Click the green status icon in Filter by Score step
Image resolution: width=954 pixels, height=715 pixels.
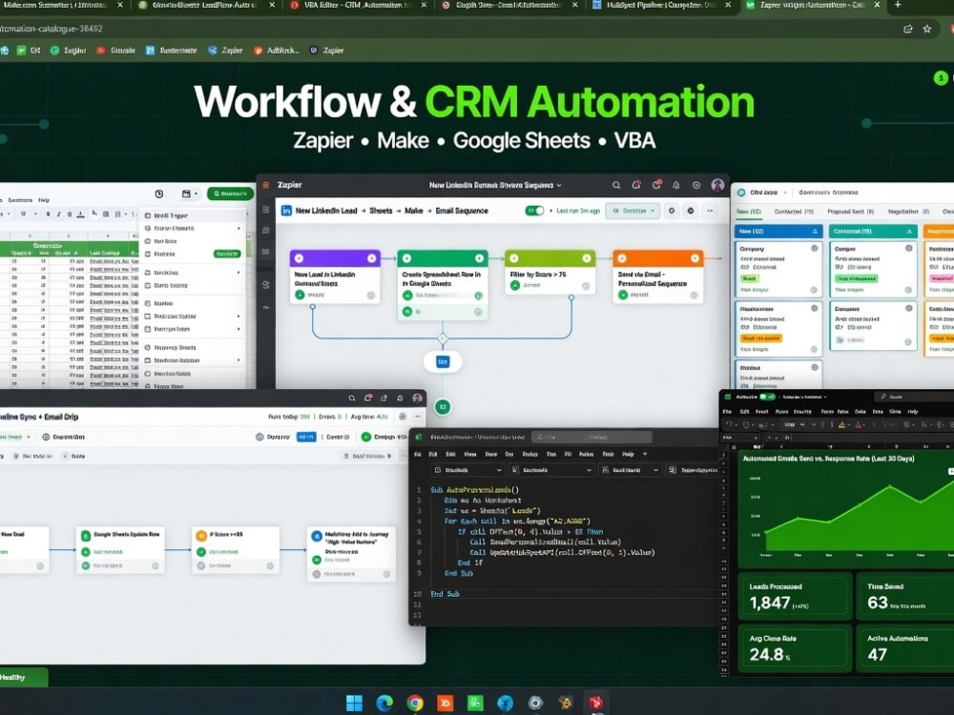point(515,285)
